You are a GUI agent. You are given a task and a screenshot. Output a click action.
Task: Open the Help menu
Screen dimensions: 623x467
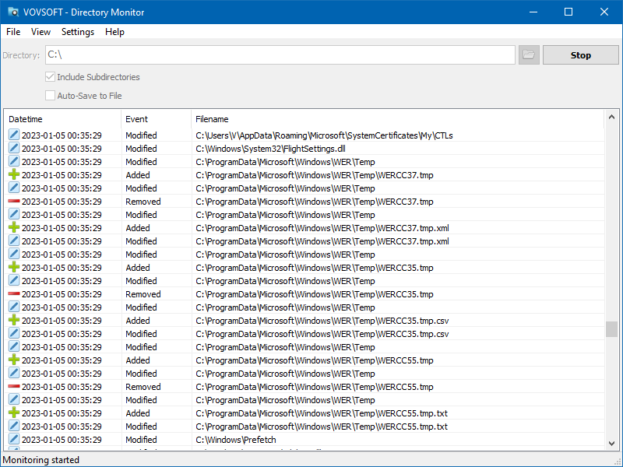click(114, 32)
